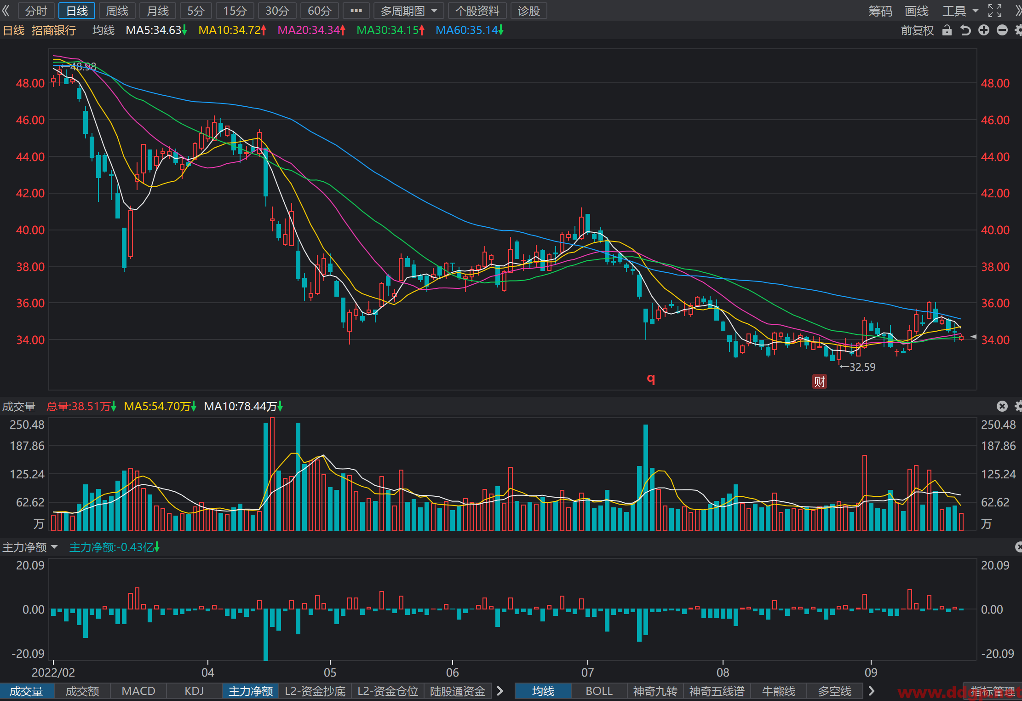Screen dimensions: 1022x701
Task: Click the current price arrow marker at right axis
Action: [x=973, y=337]
